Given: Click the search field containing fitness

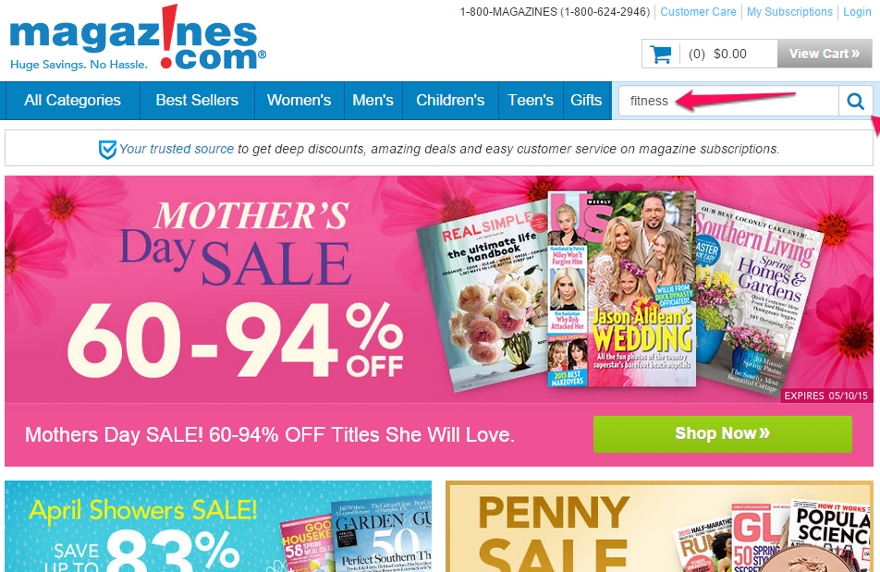Looking at the screenshot, I should pos(728,101).
